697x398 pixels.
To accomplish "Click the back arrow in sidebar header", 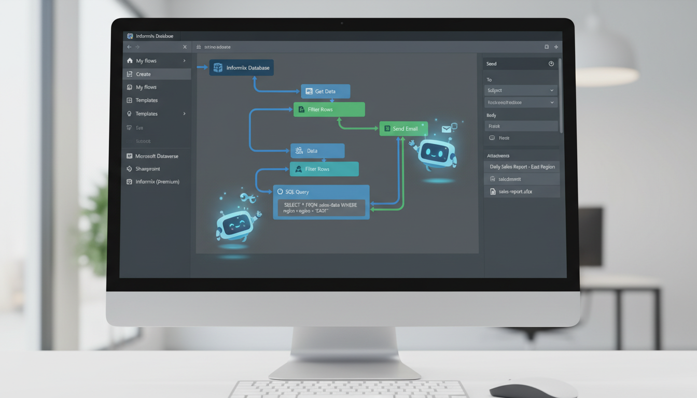I will click(129, 47).
